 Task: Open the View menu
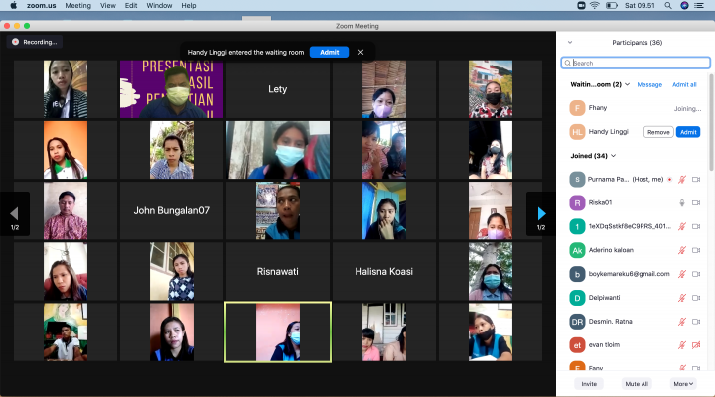click(x=108, y=6)
